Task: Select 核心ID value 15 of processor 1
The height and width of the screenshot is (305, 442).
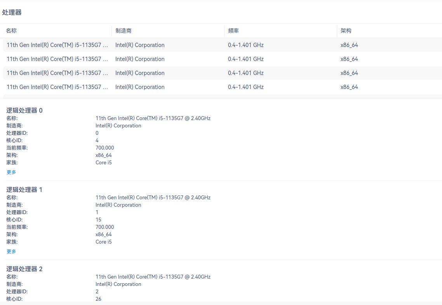Action: click(98, 220)
